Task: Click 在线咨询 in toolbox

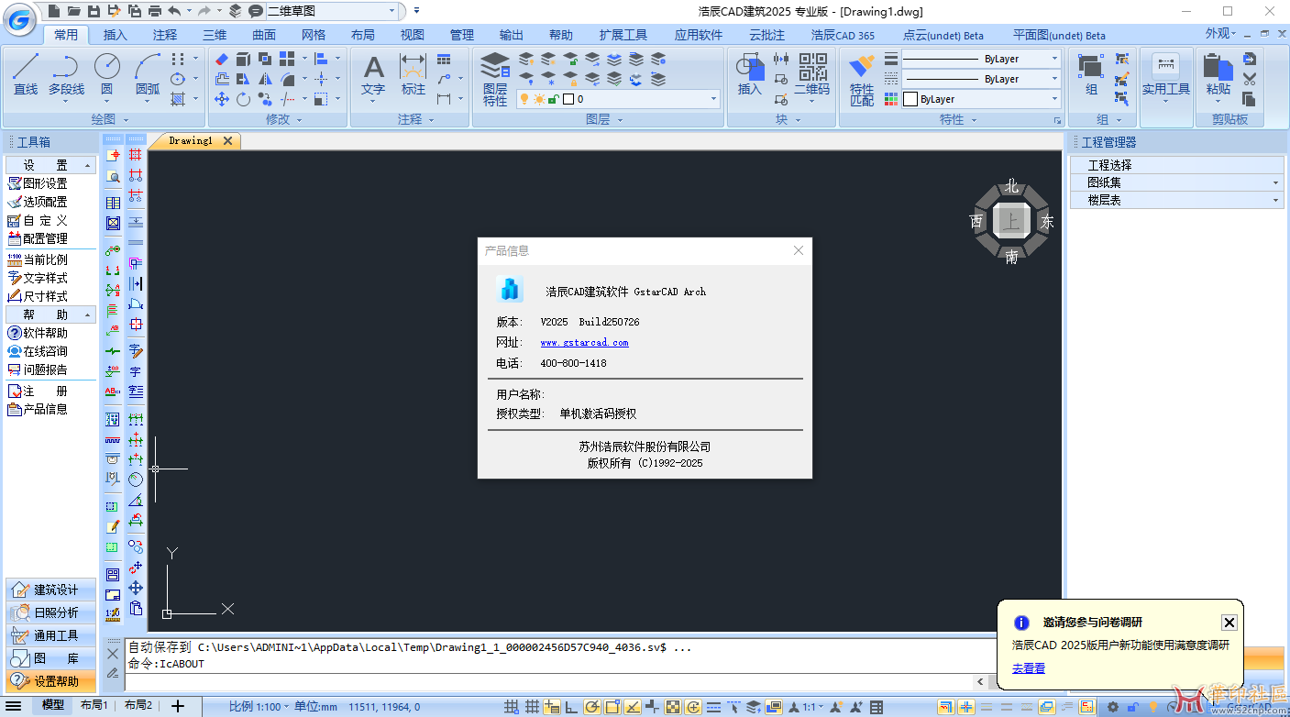Action: [38, 351]
